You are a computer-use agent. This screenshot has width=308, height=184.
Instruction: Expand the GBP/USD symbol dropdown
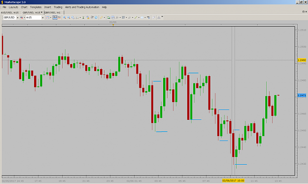17,17
